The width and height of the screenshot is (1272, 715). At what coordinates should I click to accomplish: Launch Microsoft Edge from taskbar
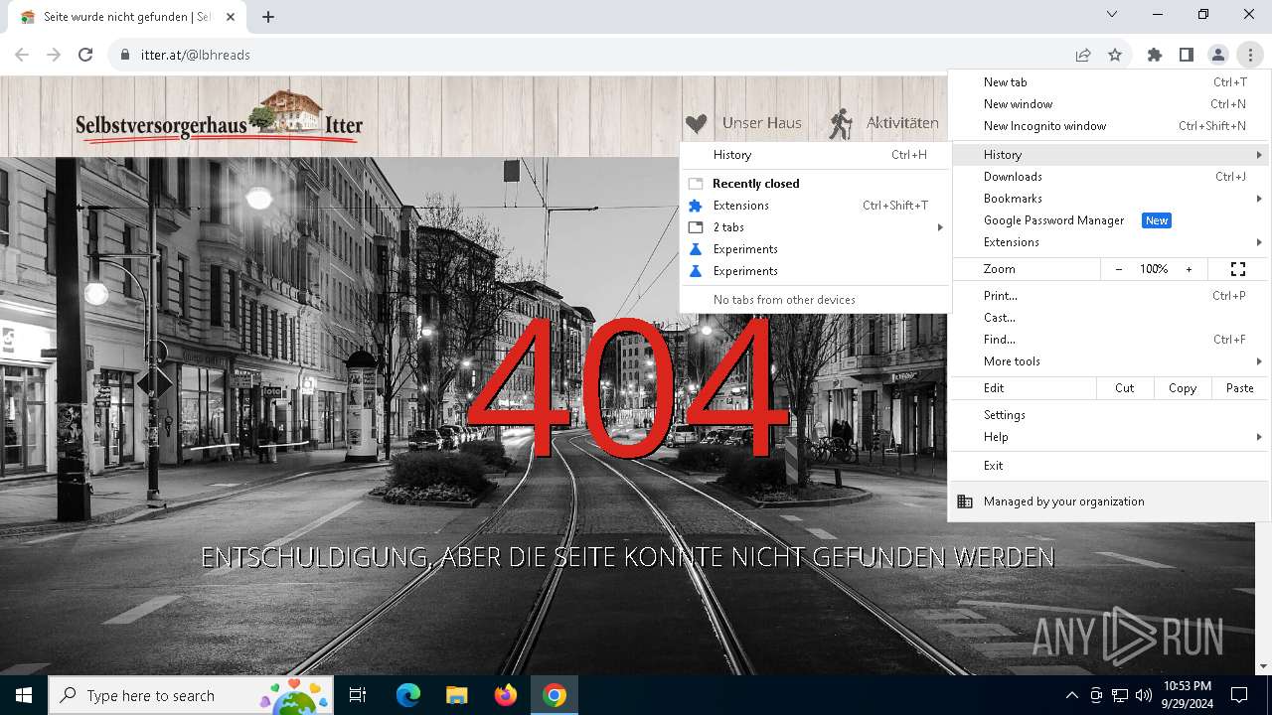click(408, 695)
